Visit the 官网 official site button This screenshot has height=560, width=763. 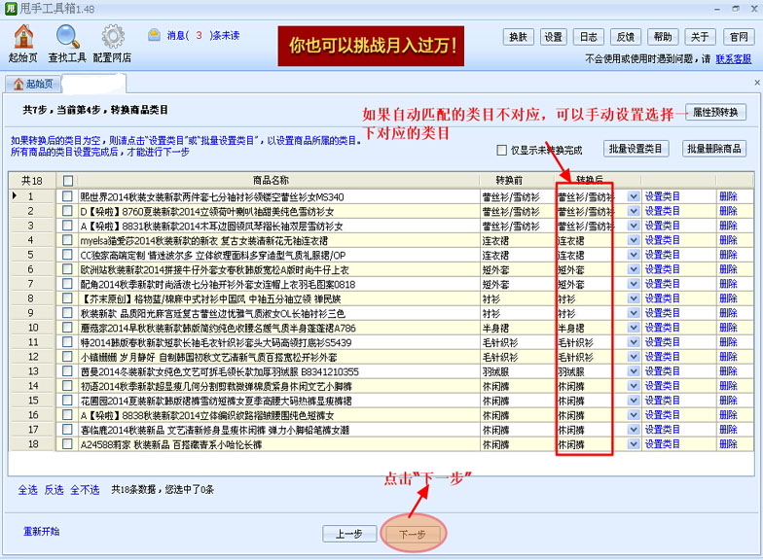pos(739,37)
